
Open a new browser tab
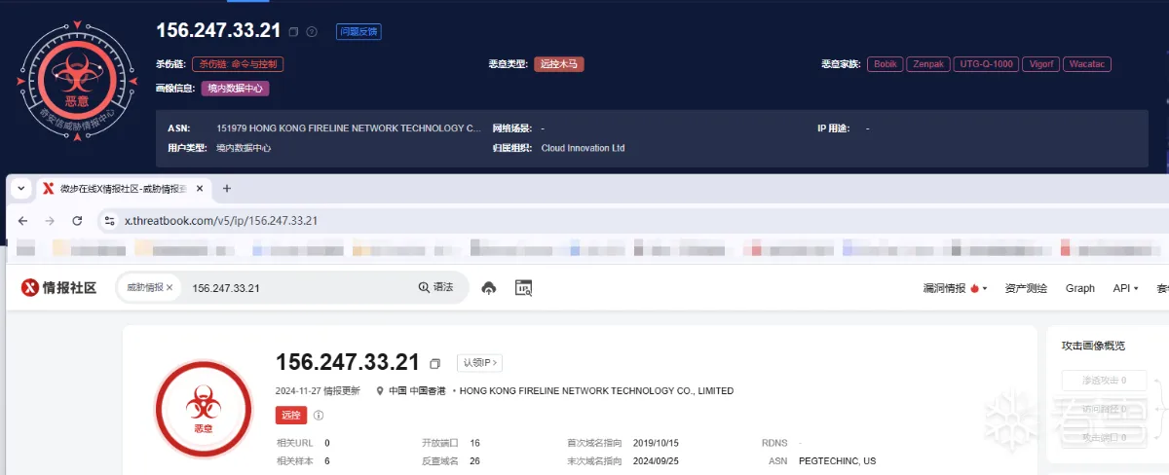(227, 189)
